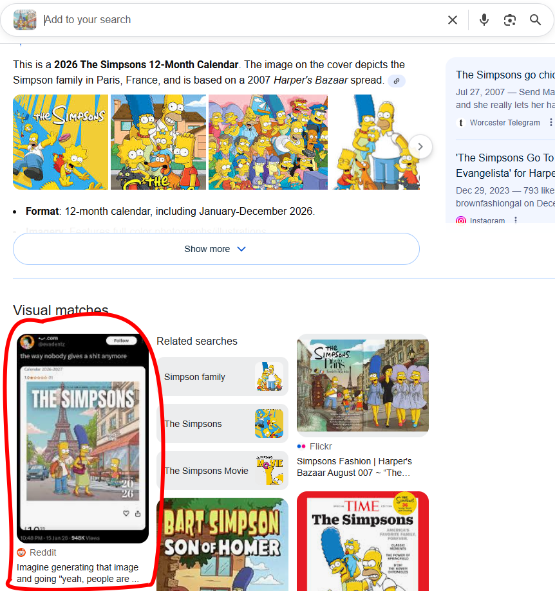Open the Flickr Simpsons Paris image
The width and height of the screenshot is (555, 591).
[x=362, y=385]
